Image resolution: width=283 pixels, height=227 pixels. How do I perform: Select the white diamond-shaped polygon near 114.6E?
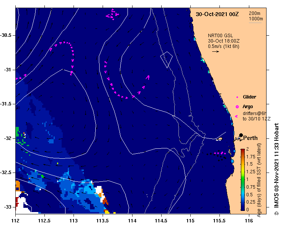tap(167, 60)
